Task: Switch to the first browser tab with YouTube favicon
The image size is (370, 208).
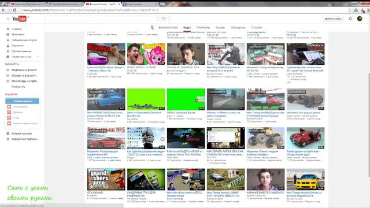Action: 28,4
